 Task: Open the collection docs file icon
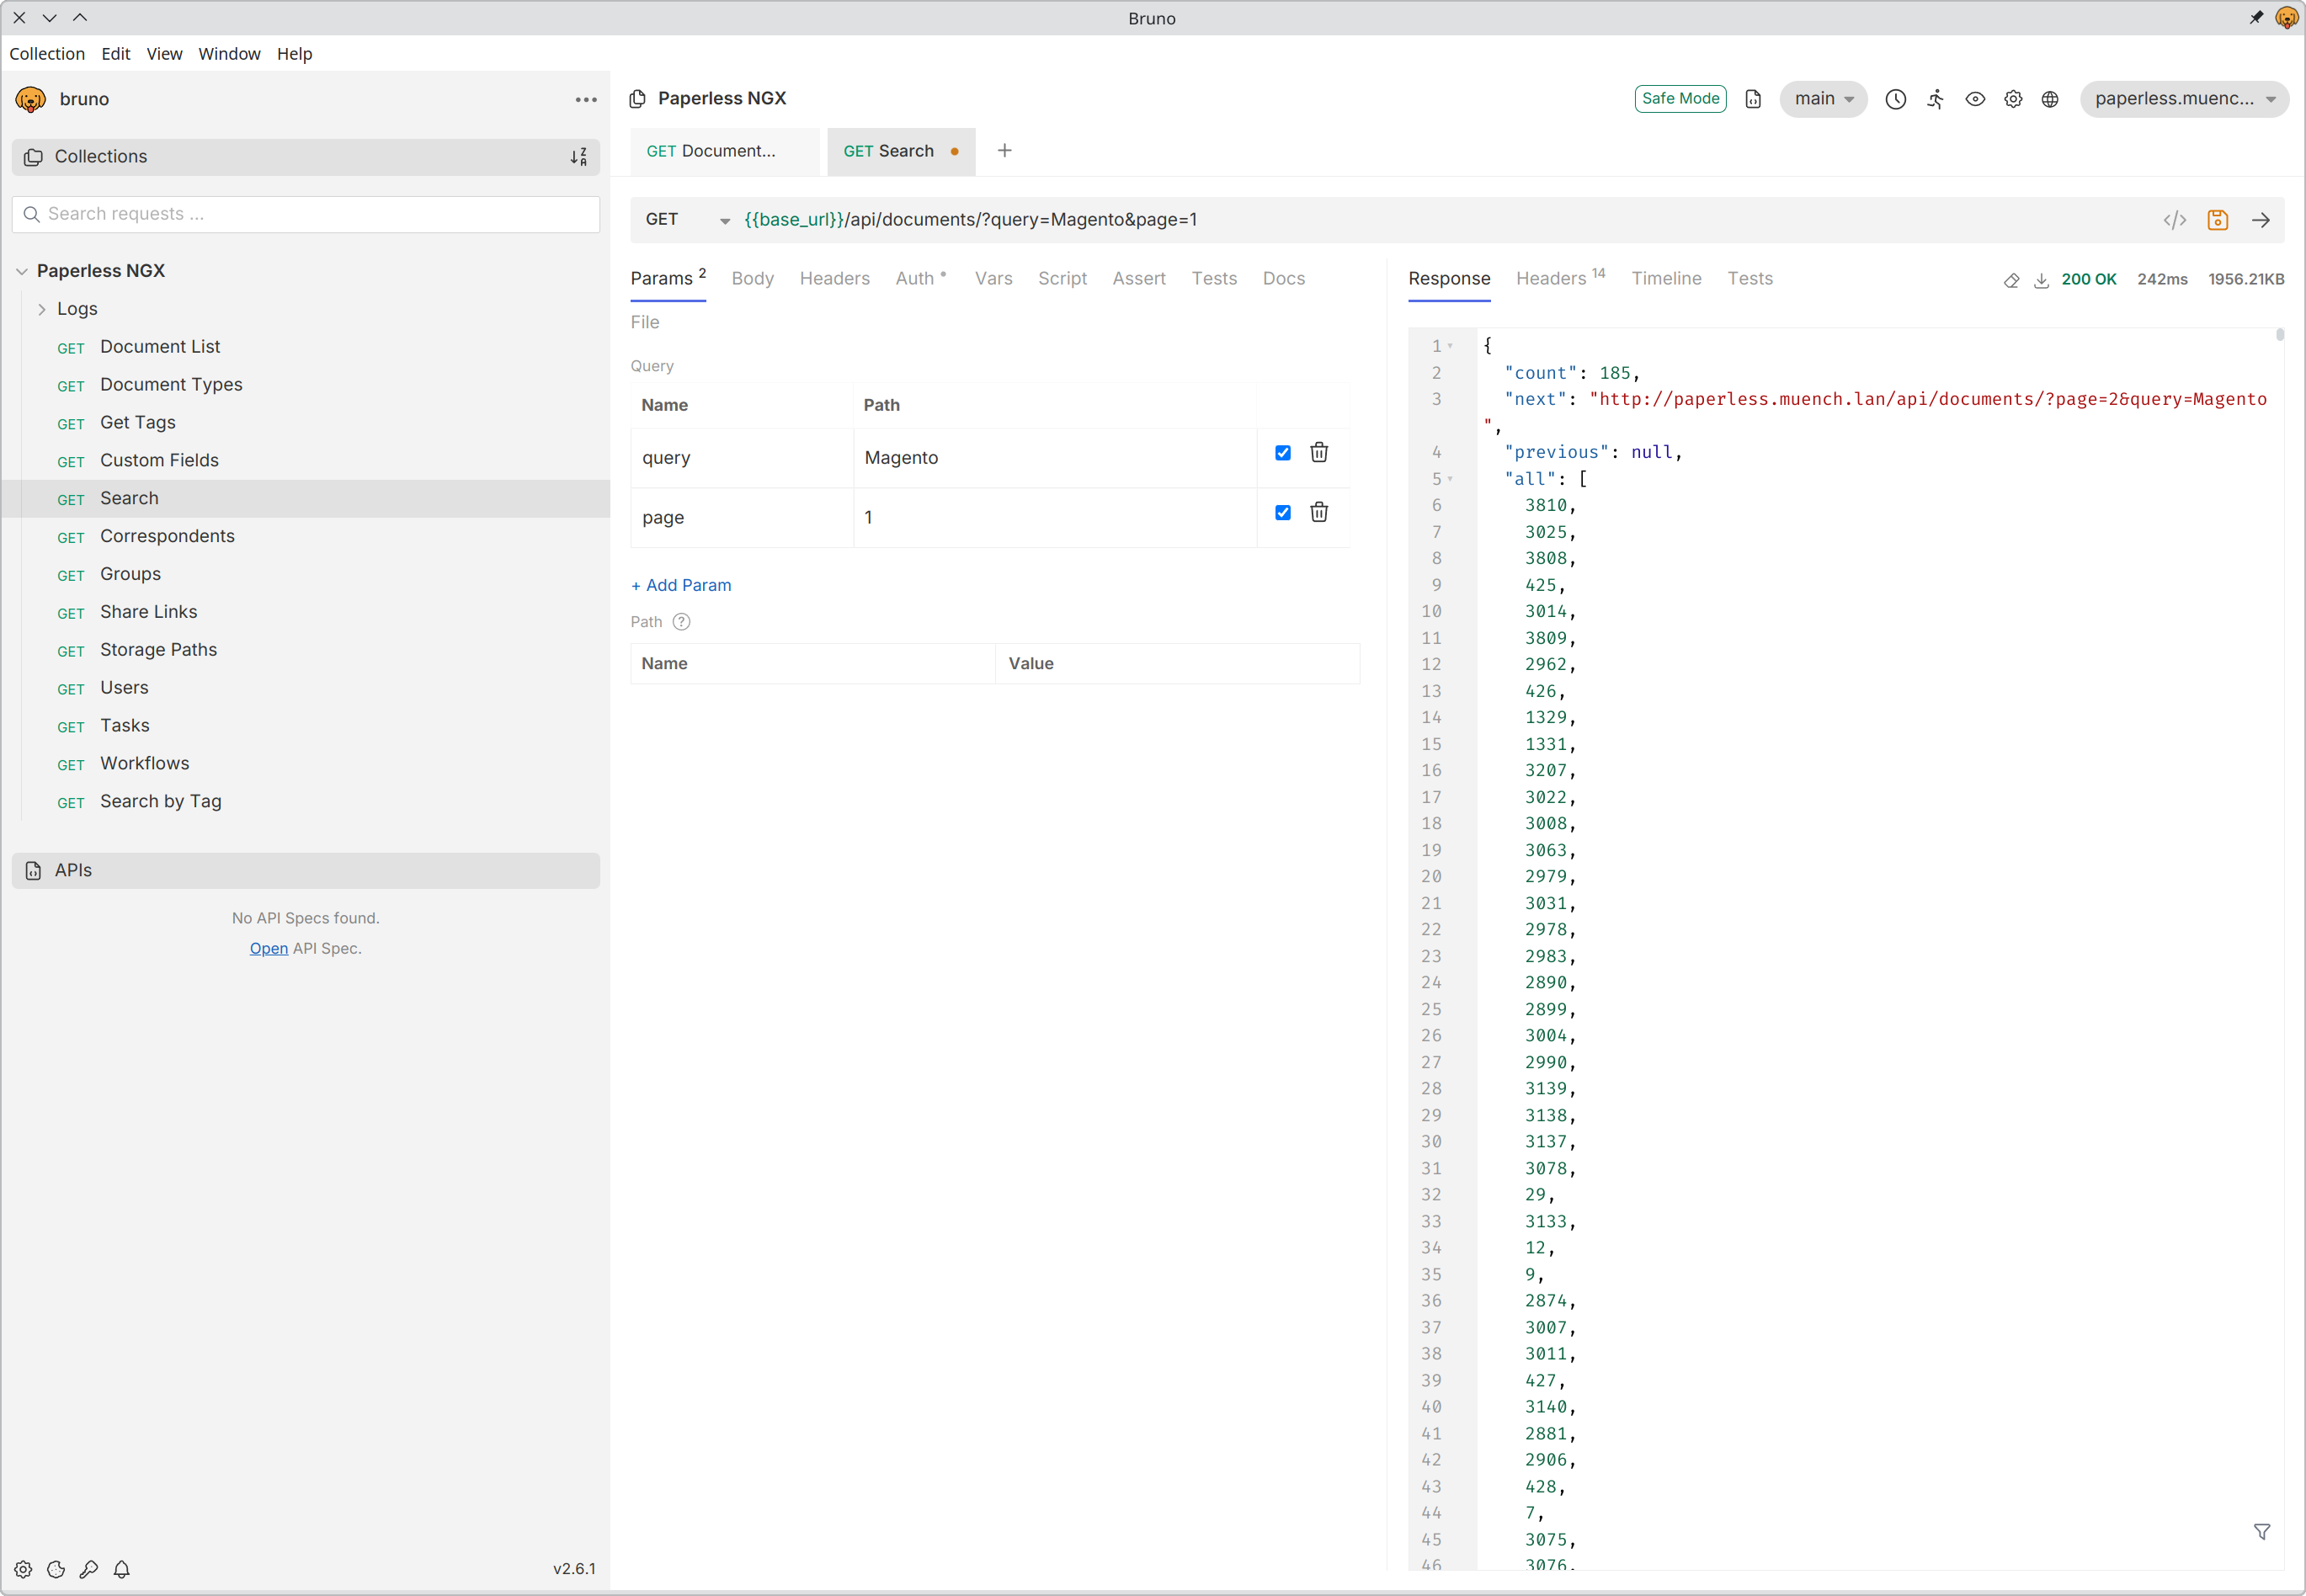(1753, 99)
